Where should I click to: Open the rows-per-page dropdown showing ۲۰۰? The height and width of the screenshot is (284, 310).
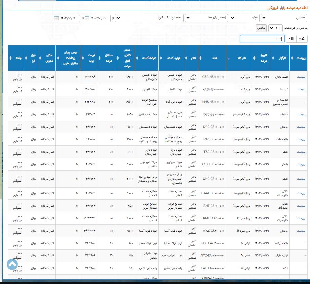(x=275, y=28)
